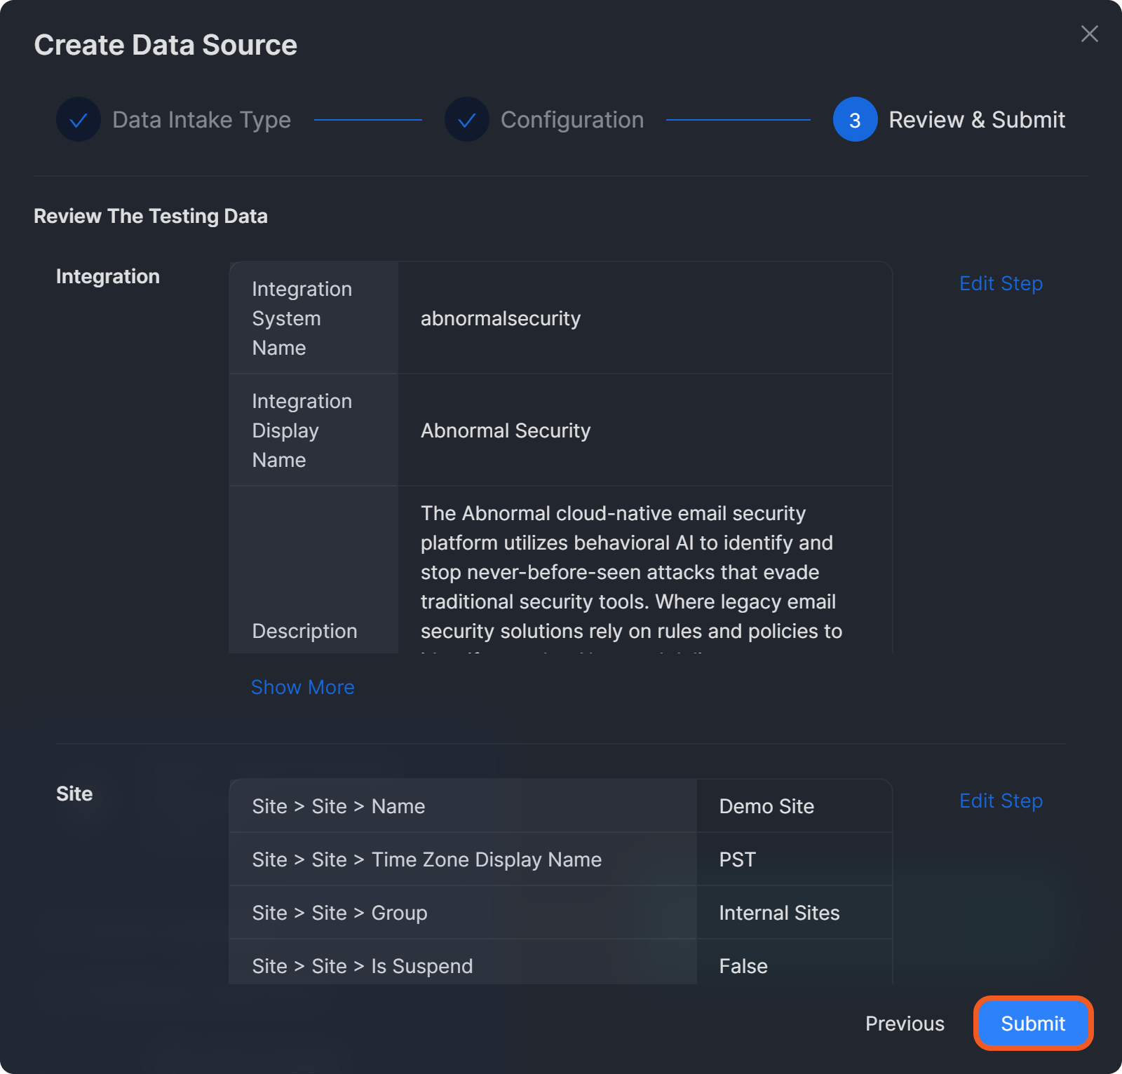Click the Site > Site > Name row label

tap(339, 806)
